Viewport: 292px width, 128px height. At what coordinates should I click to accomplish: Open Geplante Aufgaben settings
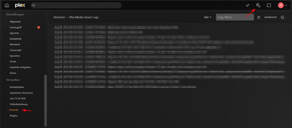pyautogui.click(x=20, y=67)
